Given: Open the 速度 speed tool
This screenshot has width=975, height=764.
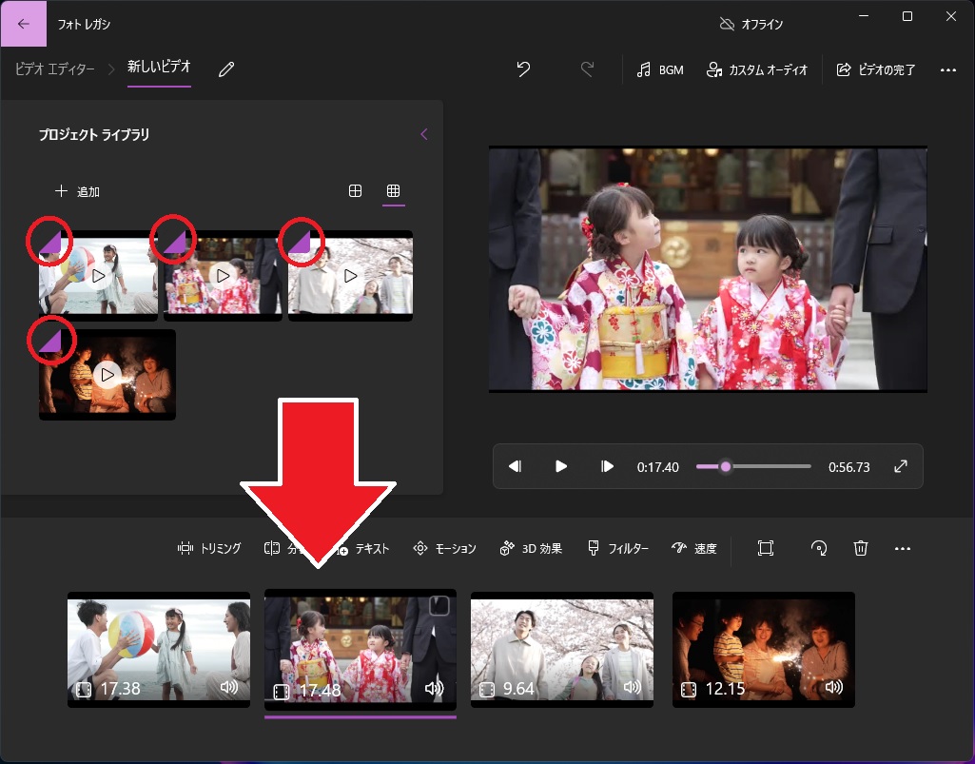Looking at the screenshot, I should tap(694, 548).
